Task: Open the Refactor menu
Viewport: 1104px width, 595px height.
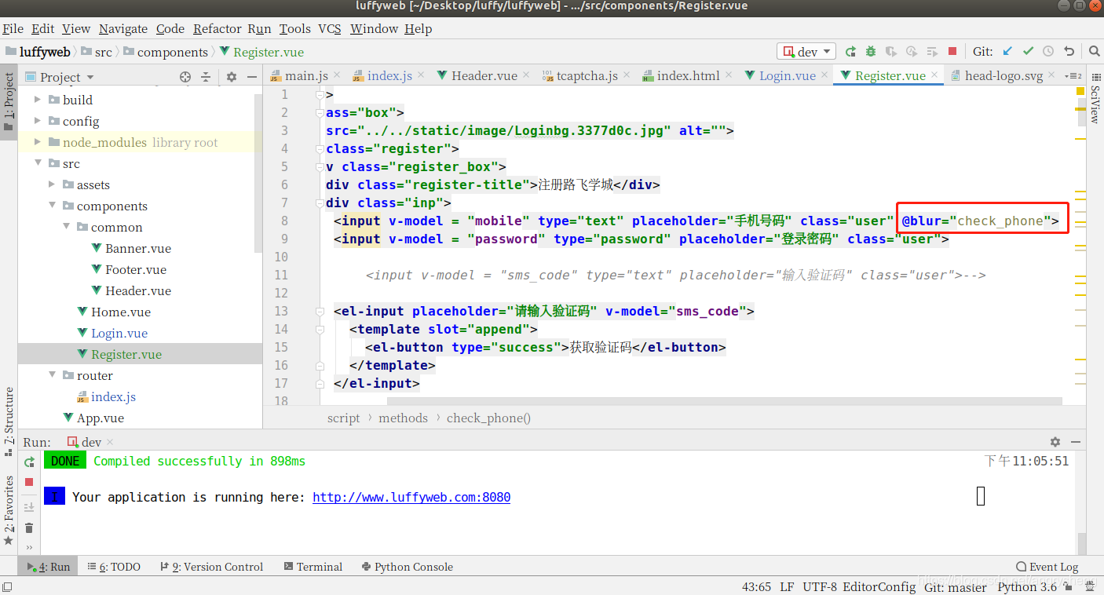Action: tap(217, 29)
